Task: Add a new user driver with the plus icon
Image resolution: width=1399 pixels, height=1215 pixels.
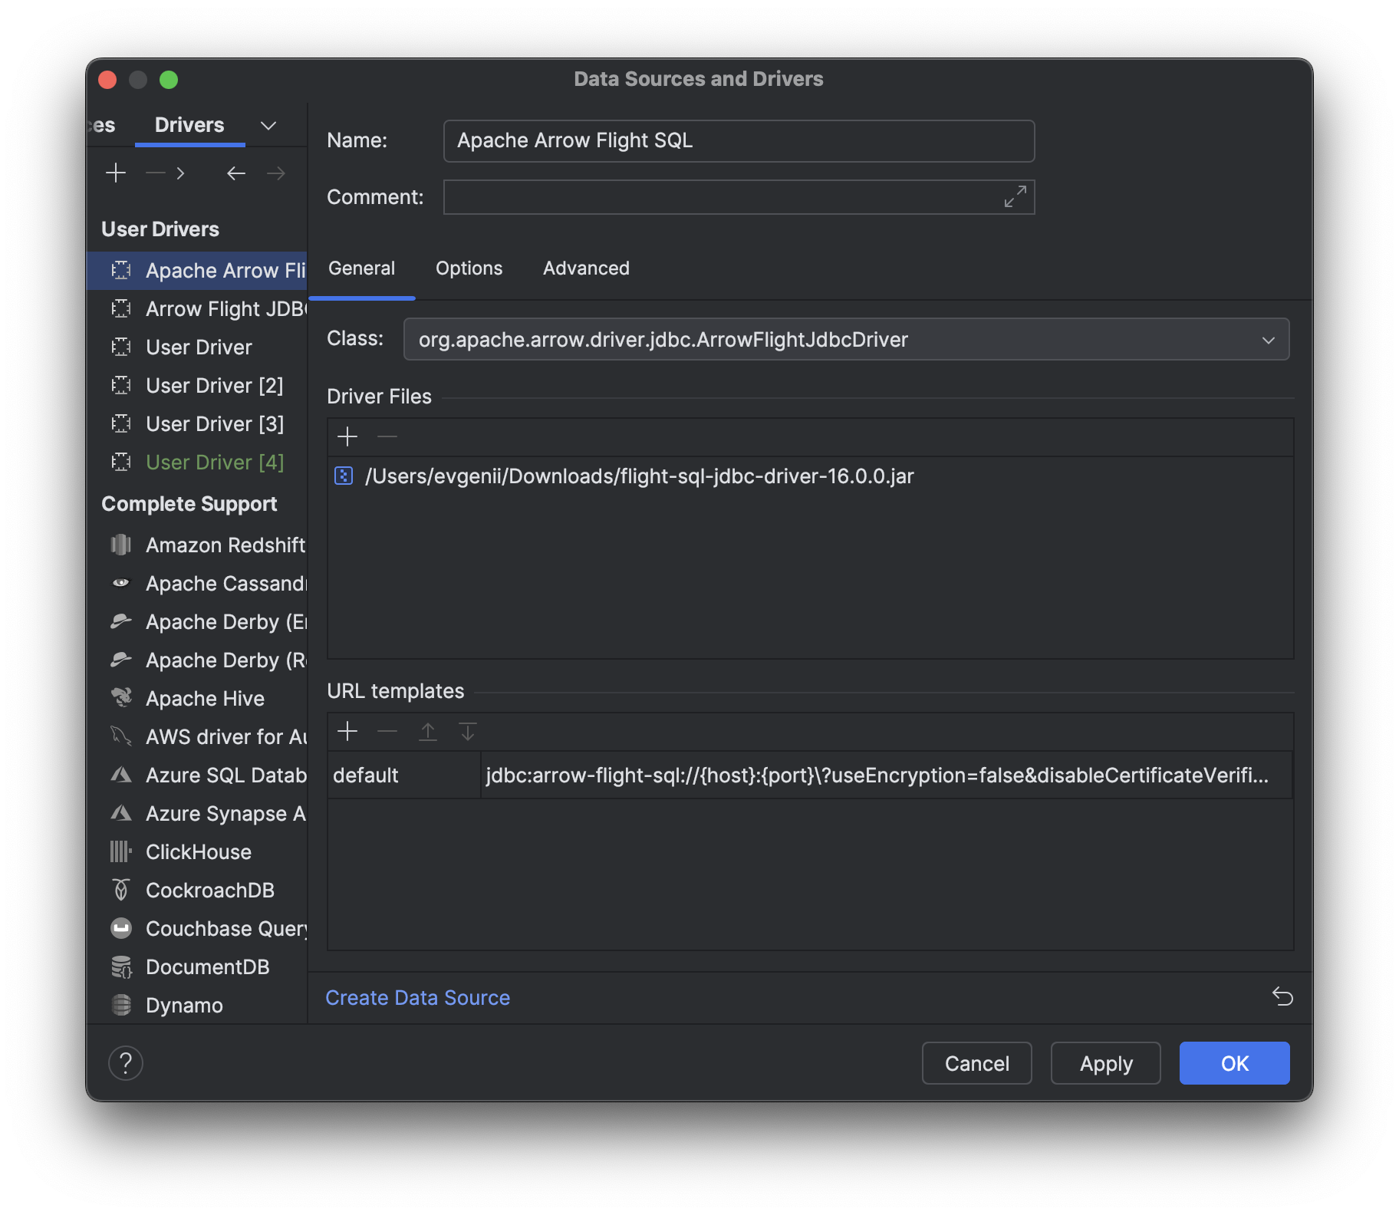Action: point(116,173)
